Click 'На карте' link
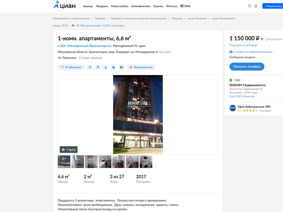283x212 pixels. click(x=164, y=52)
